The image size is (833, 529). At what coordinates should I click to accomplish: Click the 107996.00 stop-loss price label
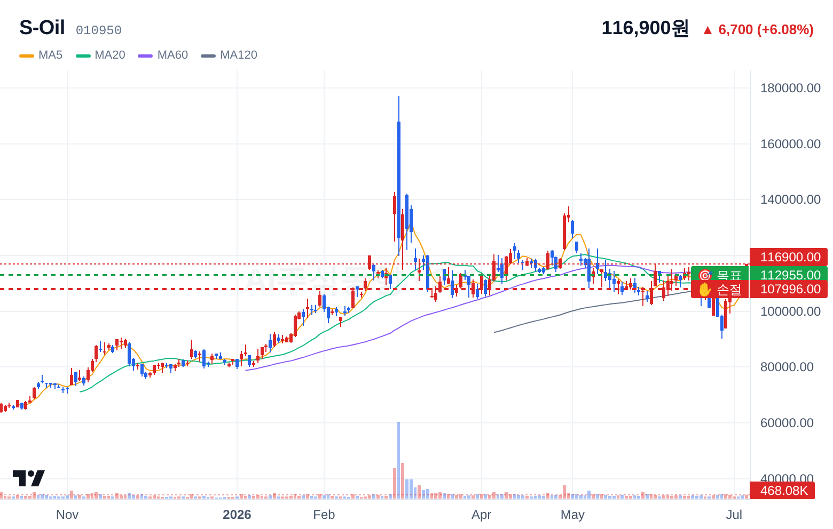[x=789, y=289]
